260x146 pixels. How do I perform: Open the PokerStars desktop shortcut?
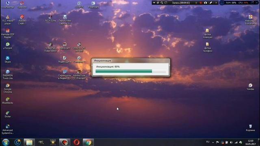93,4
